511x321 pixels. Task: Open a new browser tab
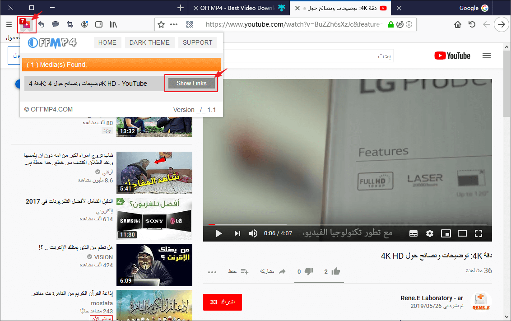pyautogui.click(x=181, y=8)
